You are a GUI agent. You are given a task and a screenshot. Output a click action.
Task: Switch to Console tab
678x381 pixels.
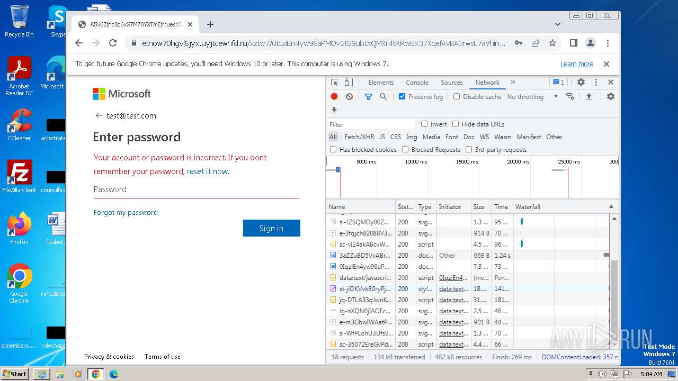417,83
